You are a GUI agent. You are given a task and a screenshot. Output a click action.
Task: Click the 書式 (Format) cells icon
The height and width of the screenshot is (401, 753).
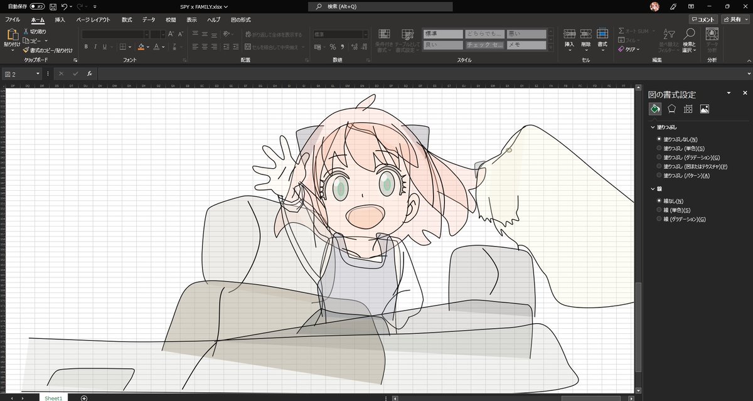(602, 34)
